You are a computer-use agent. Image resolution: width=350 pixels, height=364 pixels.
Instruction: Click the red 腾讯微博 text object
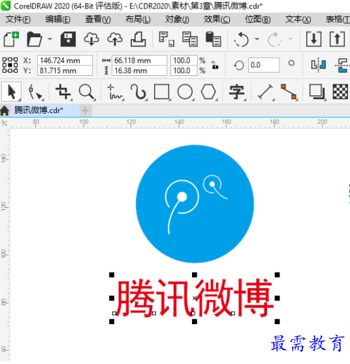click(195, 298)
